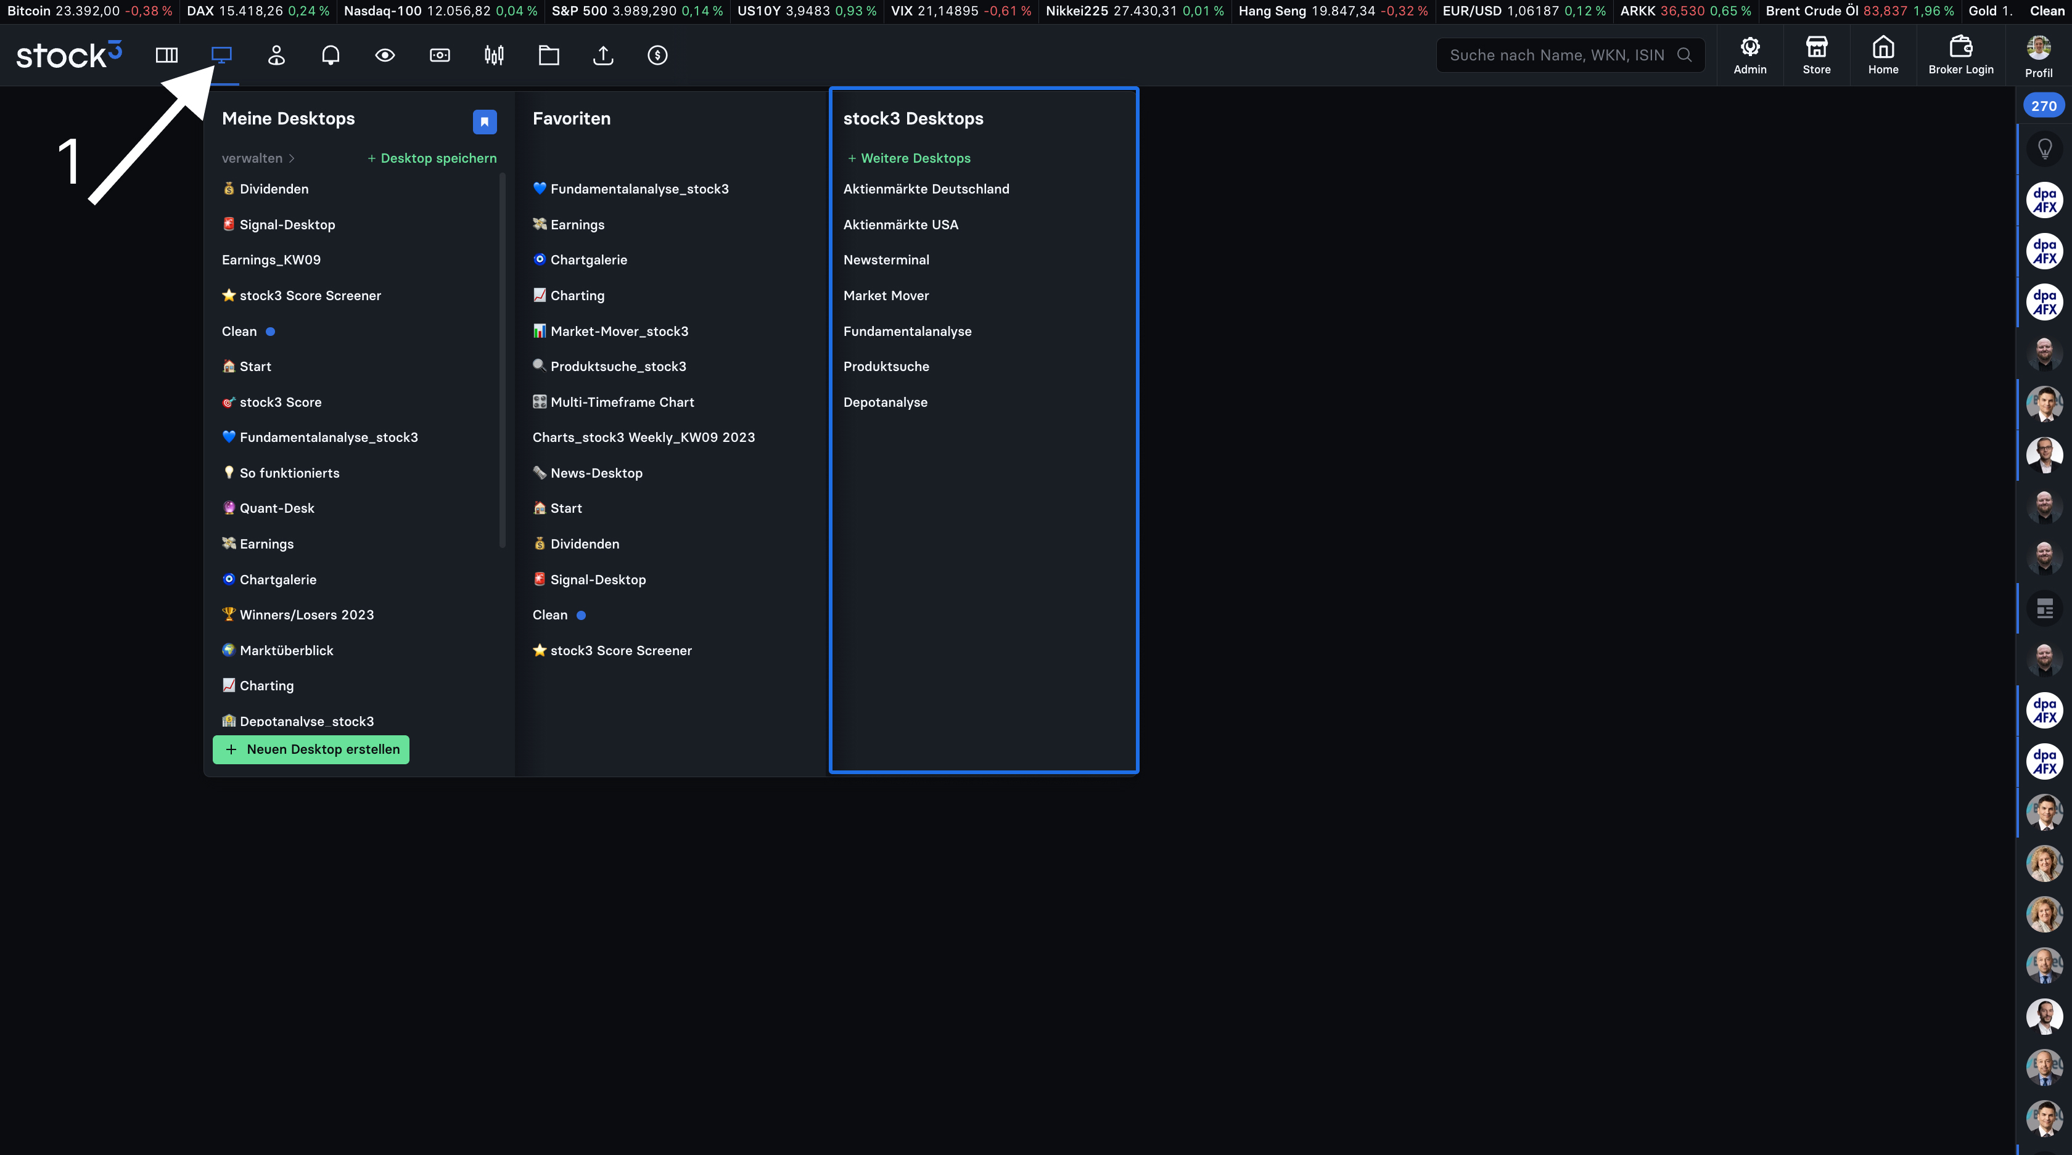Open Depotanalyse stock3 desktop
This screenshot has height=1155, width=2072.
click(x=886, y=402)
